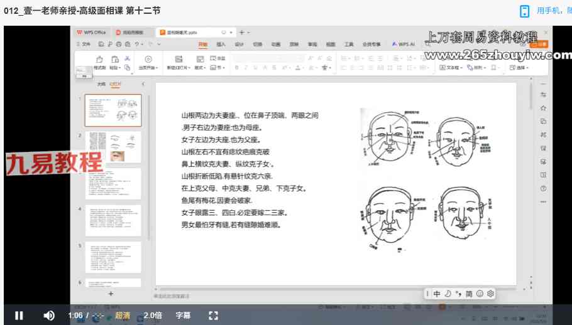The image size is (572, 325).
Task: Click the 用手机 mobile phone icon
Action: click(x=524, y=11)
